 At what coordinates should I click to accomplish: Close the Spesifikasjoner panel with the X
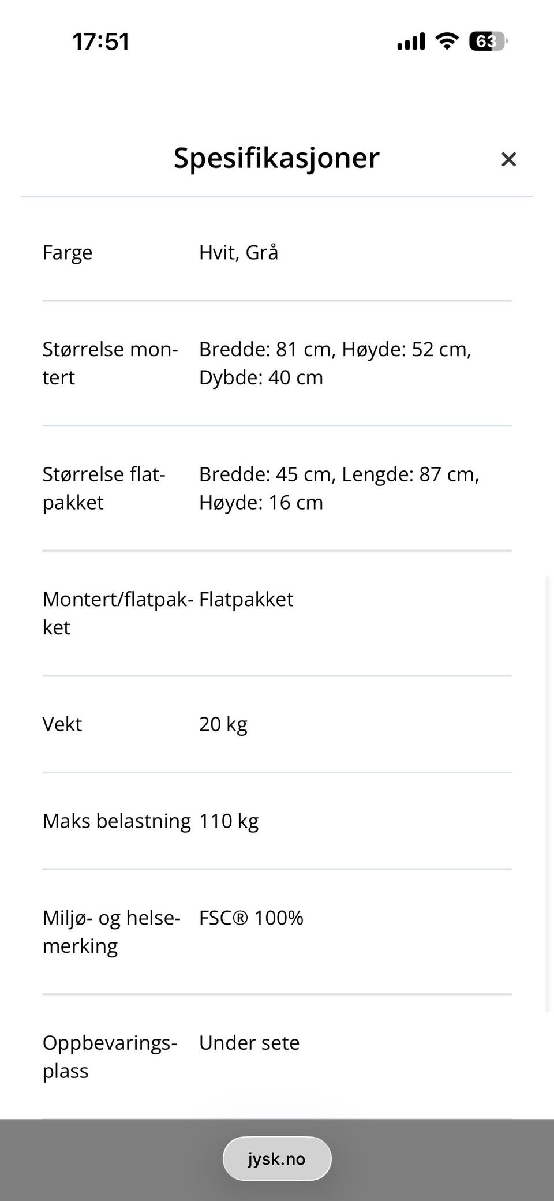tap(508, 159)
